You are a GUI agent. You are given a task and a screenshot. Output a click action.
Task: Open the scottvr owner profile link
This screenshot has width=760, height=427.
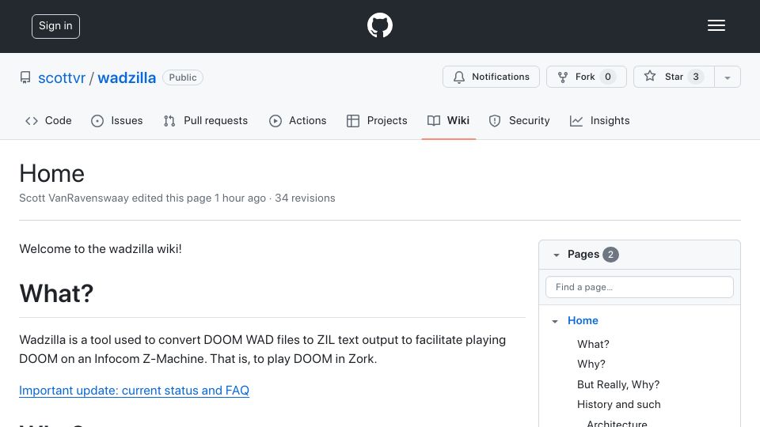pos(62,77)
